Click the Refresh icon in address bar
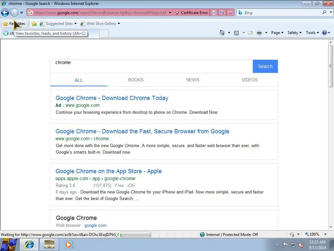 [x=222, y=13]
